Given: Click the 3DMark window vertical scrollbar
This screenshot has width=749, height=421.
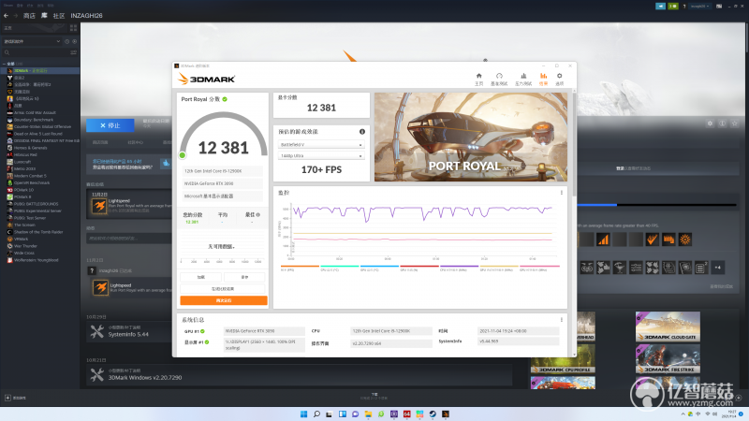Looking at the screenshot, I should tap(574, 143).
